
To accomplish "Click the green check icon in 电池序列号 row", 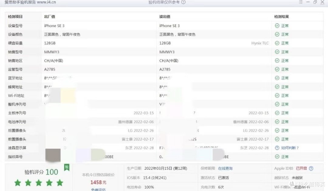I will [277, 122].
